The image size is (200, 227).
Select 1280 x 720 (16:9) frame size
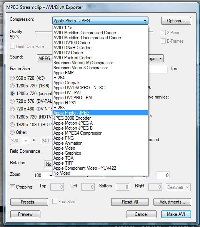pos(12,86)
